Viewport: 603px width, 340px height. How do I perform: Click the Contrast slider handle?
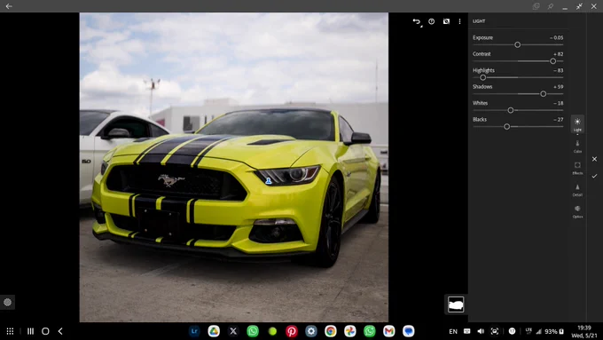[x=553, y=61]
